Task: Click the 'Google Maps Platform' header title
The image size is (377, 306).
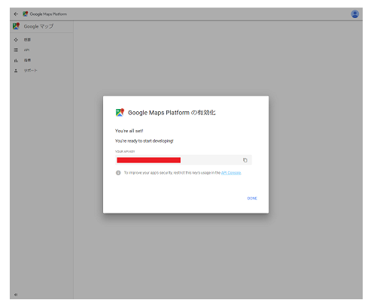Action: pyautogui.click(x=48, y=14)
